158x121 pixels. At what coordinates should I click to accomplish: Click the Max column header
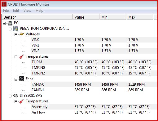pos(140,17)
